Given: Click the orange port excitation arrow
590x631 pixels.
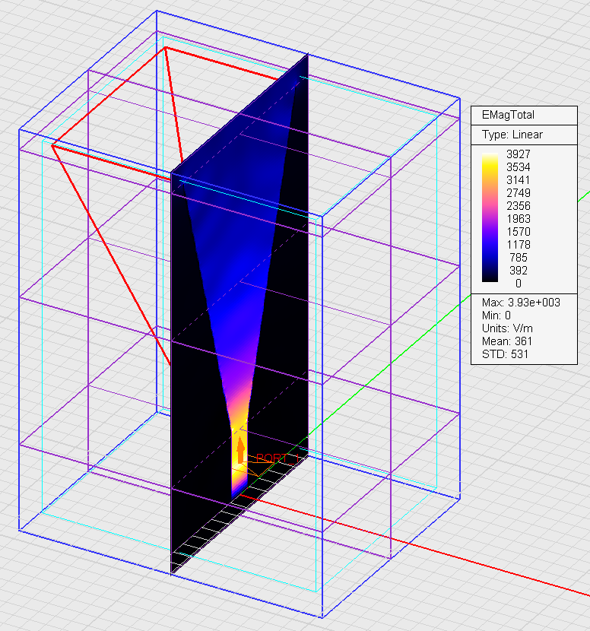Looking at the screenshot, I should [240, 450].
